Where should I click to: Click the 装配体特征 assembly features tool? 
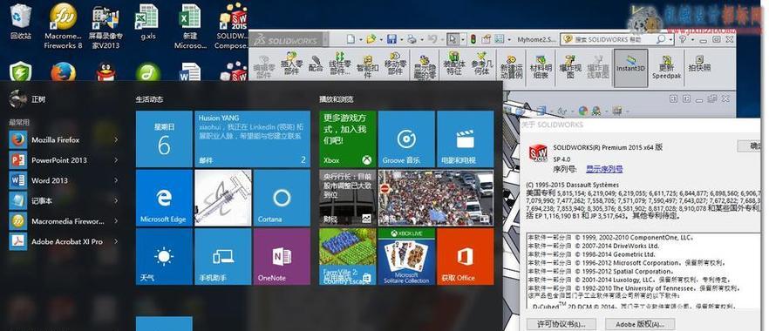(x=453, y=64)
